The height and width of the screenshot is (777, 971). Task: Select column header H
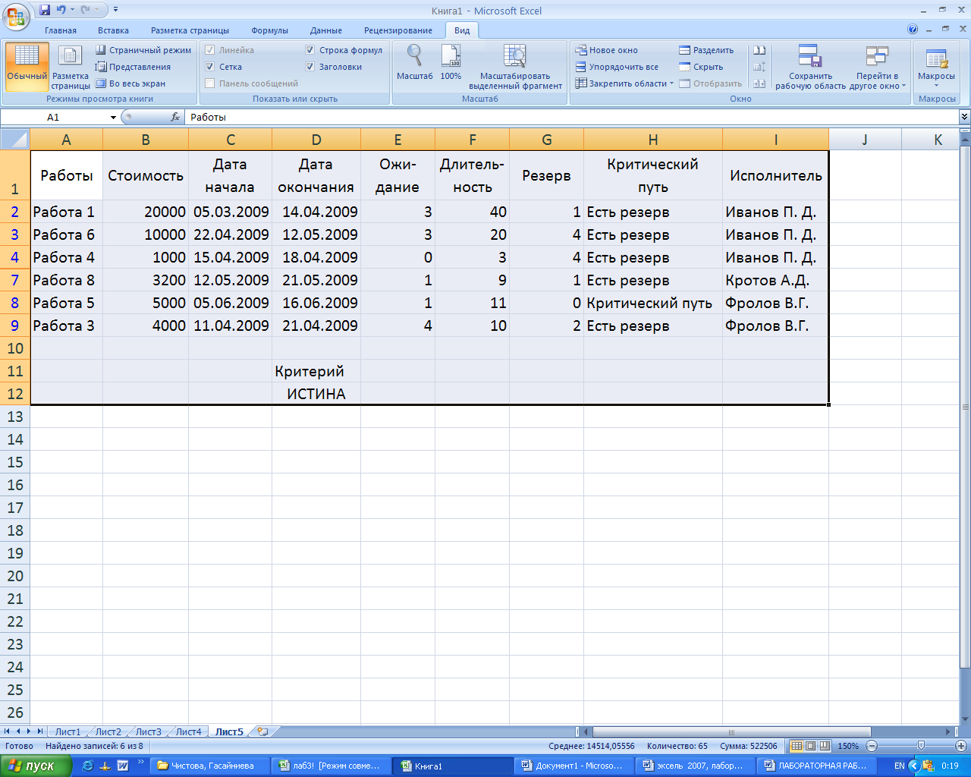click(x=652, y=140)
